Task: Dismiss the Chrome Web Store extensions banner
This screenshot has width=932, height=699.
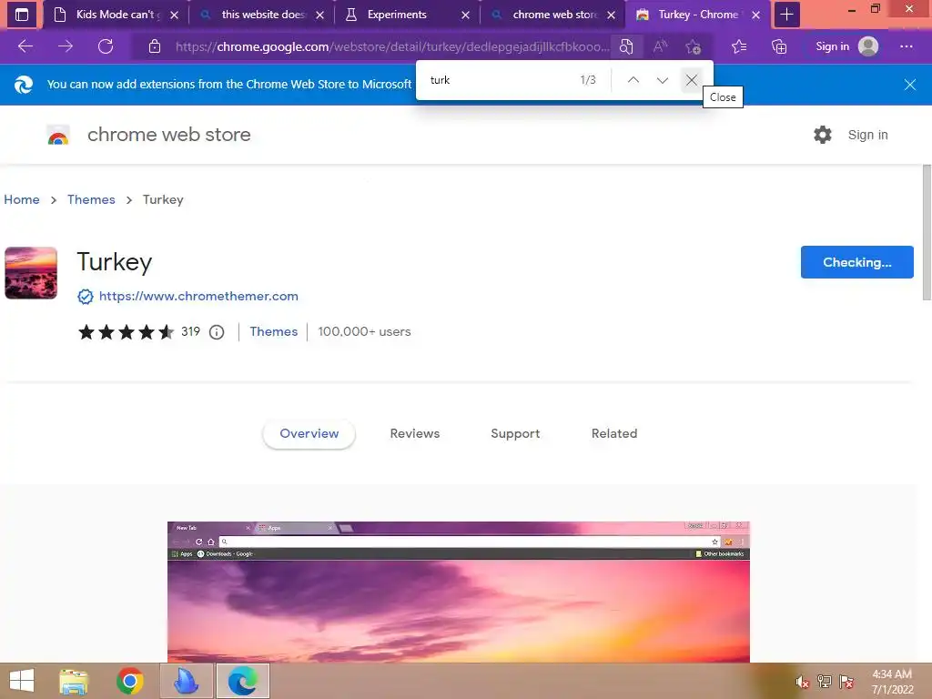Action: pyautogui.click(x=910, y=85)
